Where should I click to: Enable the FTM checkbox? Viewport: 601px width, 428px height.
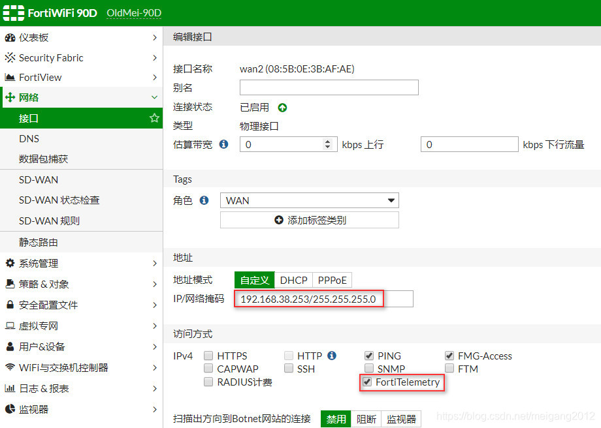click(x=449, y=368)
